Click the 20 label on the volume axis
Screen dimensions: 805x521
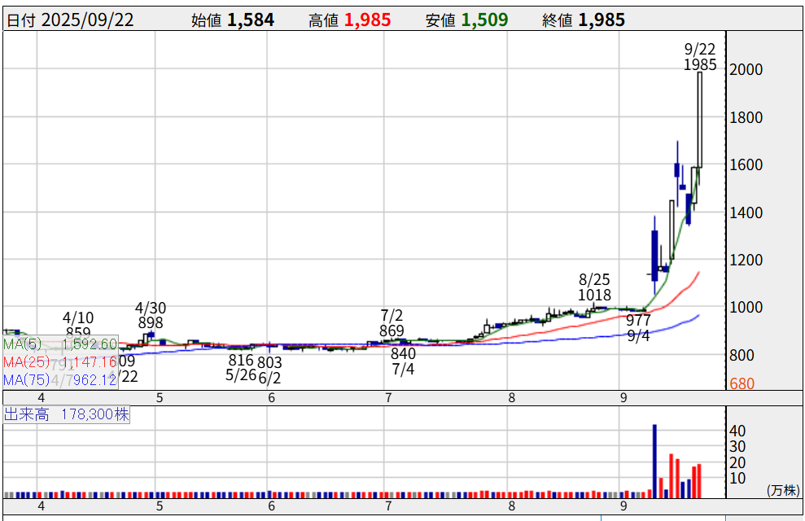(737, 462)
